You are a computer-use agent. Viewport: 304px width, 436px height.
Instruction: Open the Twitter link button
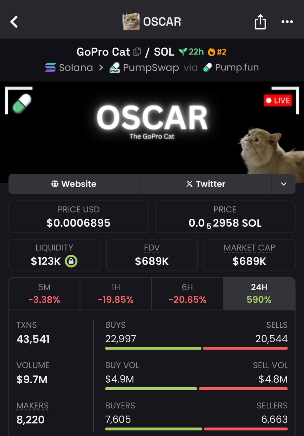206,184
